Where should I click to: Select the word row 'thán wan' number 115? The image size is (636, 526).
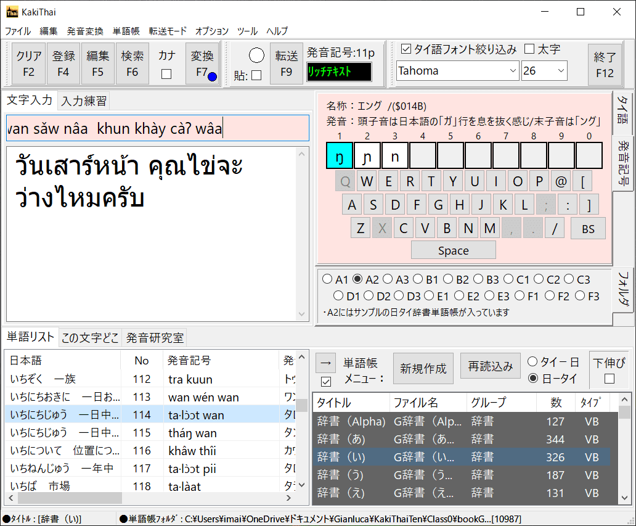click(x=150, y=433)
